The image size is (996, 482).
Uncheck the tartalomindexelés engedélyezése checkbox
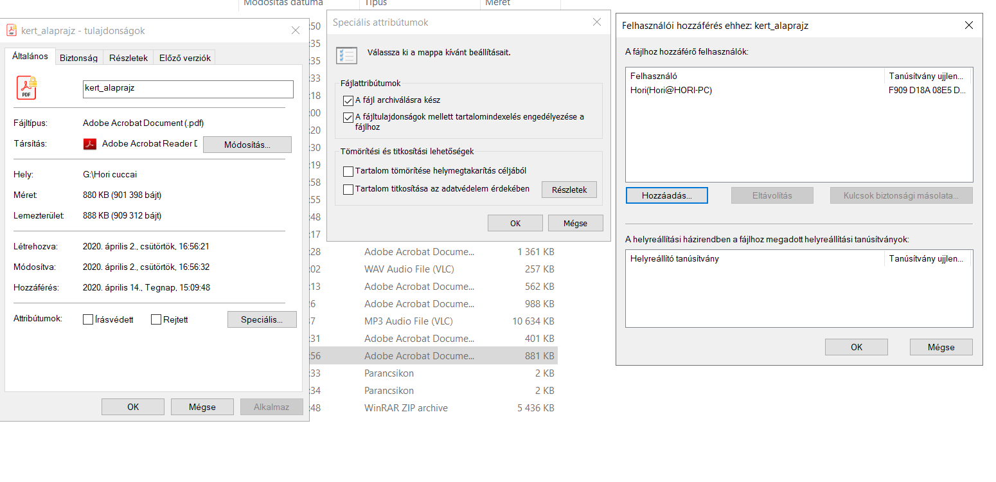click(348, 117)
